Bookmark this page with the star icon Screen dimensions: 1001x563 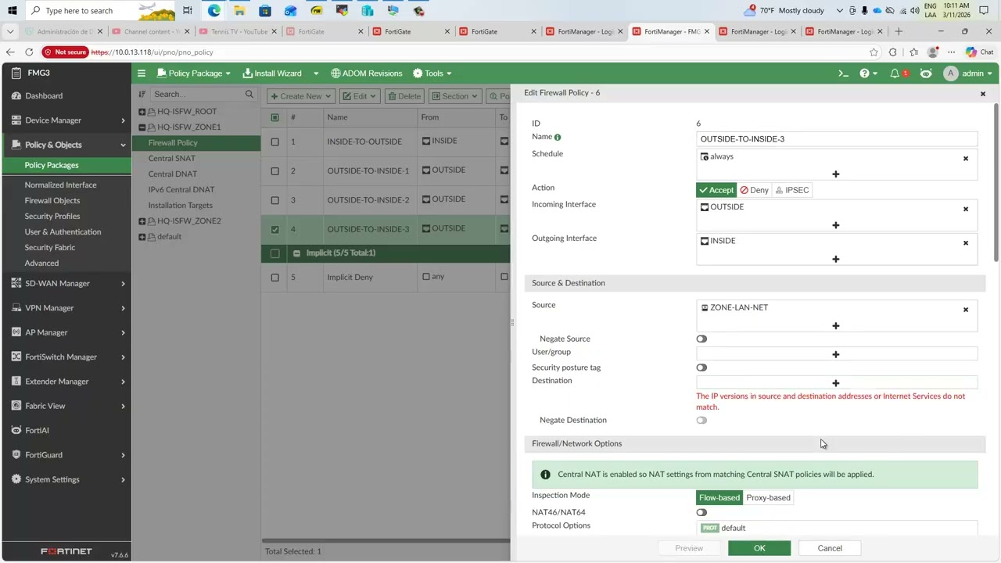pyautogui.click(x=874, y=52)
